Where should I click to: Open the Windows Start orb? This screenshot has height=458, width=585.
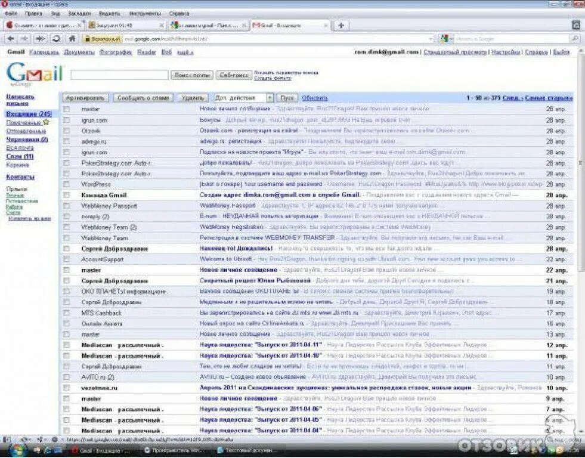pos(17,450)
